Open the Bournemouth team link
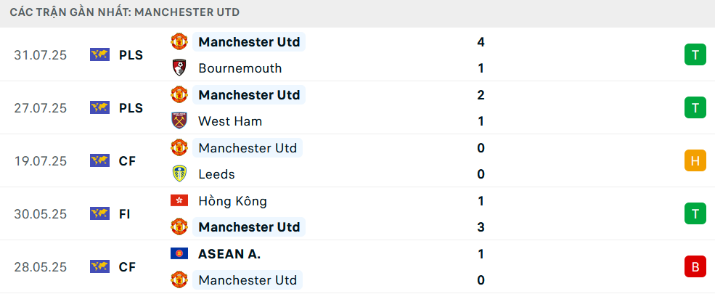 (240, 68)
